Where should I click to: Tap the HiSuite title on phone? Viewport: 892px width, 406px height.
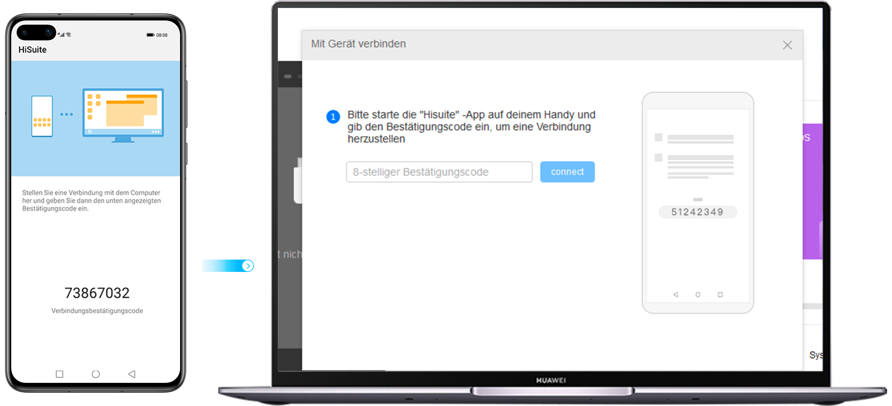[32, 50]
